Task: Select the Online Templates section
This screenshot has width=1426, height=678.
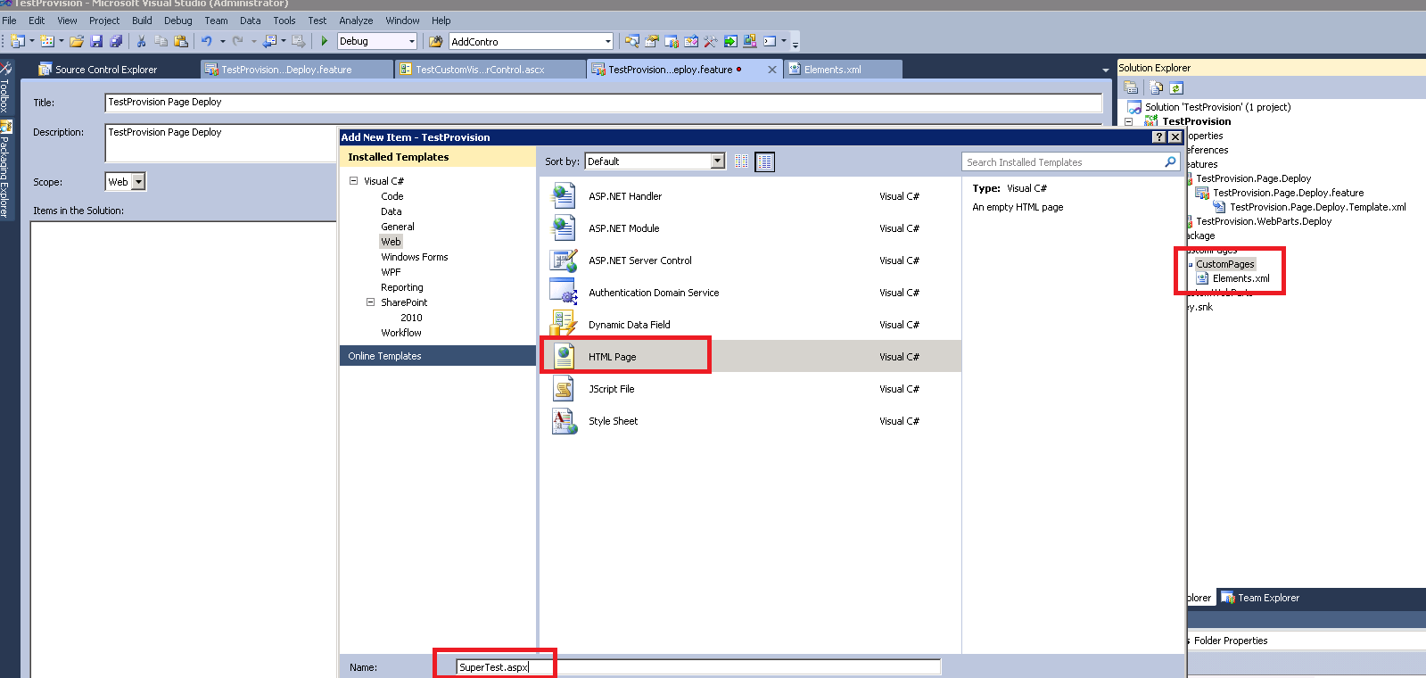Action: pos(437,356)
